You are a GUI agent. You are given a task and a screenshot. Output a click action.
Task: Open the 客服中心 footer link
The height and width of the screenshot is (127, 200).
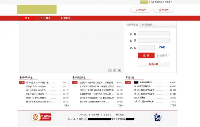[x=108, y=115]
